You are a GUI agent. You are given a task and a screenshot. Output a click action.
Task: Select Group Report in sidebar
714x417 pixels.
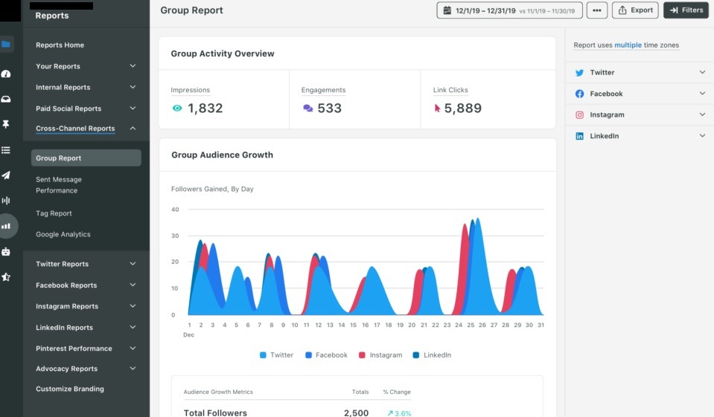click(86, 158)
